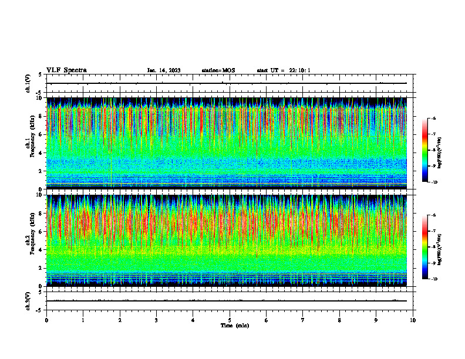The image size is (465, 359).
Task: Click the ch.1 spectrogram color bar
Action: click(424, 150)
